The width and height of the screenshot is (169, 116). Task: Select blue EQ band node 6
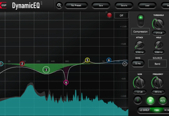point(109,60)
